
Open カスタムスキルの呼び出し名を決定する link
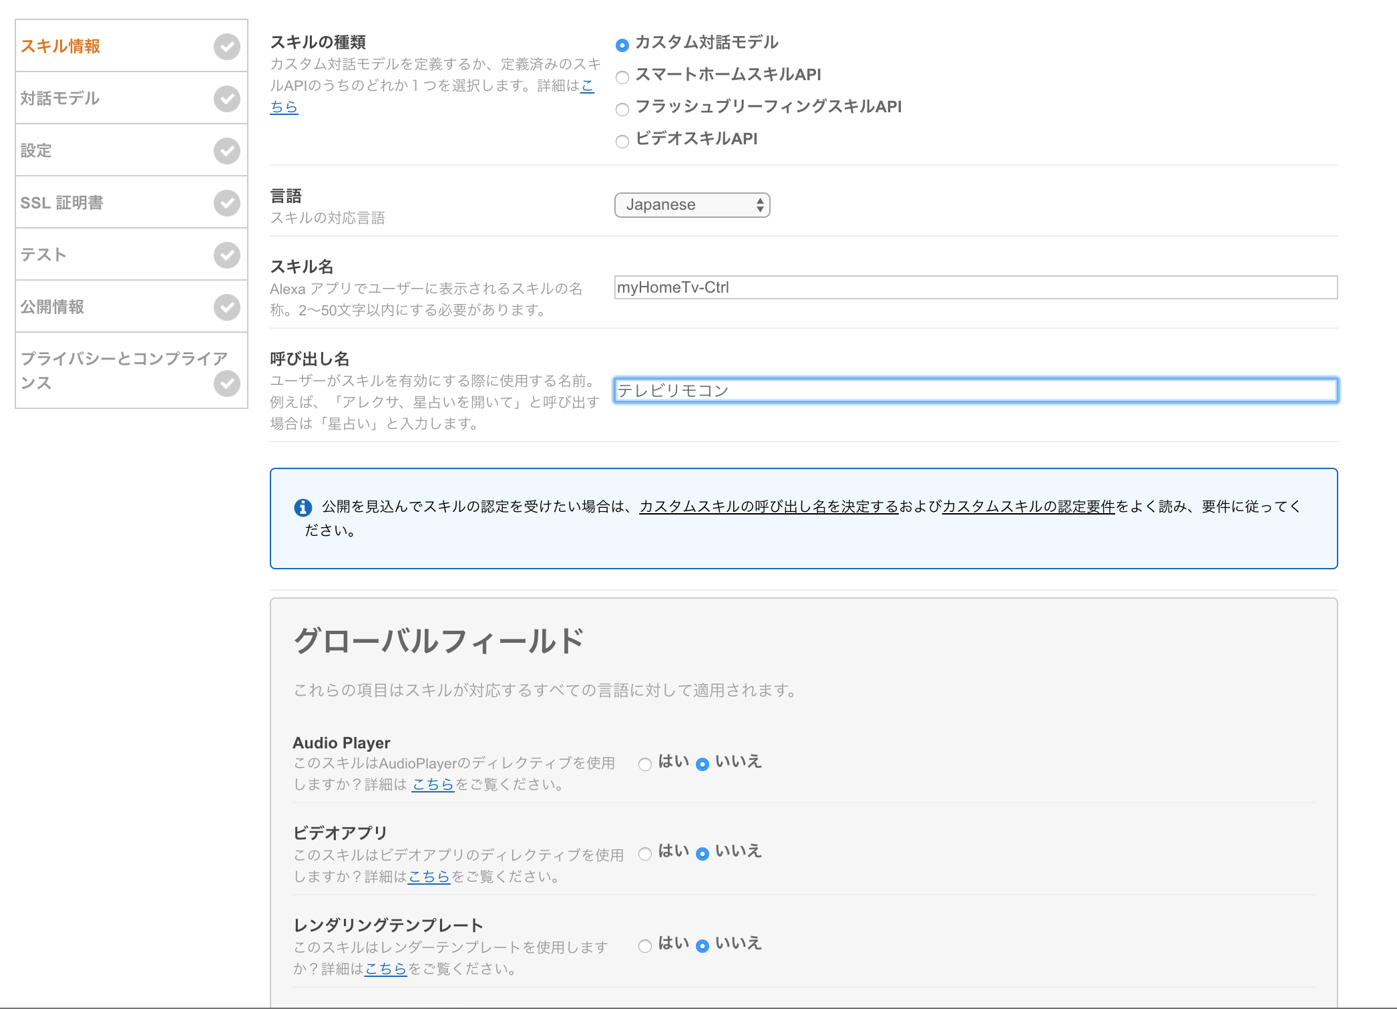click(769, 507)
